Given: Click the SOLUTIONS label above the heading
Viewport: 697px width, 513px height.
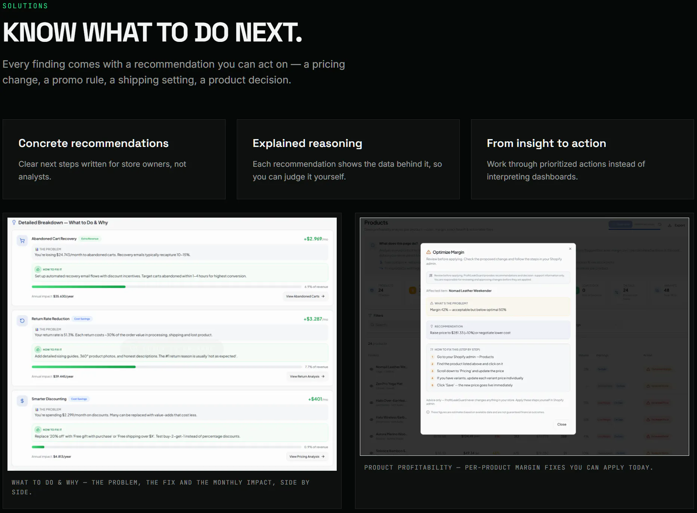Looking at the screenshot, I should tap(25, 6).
